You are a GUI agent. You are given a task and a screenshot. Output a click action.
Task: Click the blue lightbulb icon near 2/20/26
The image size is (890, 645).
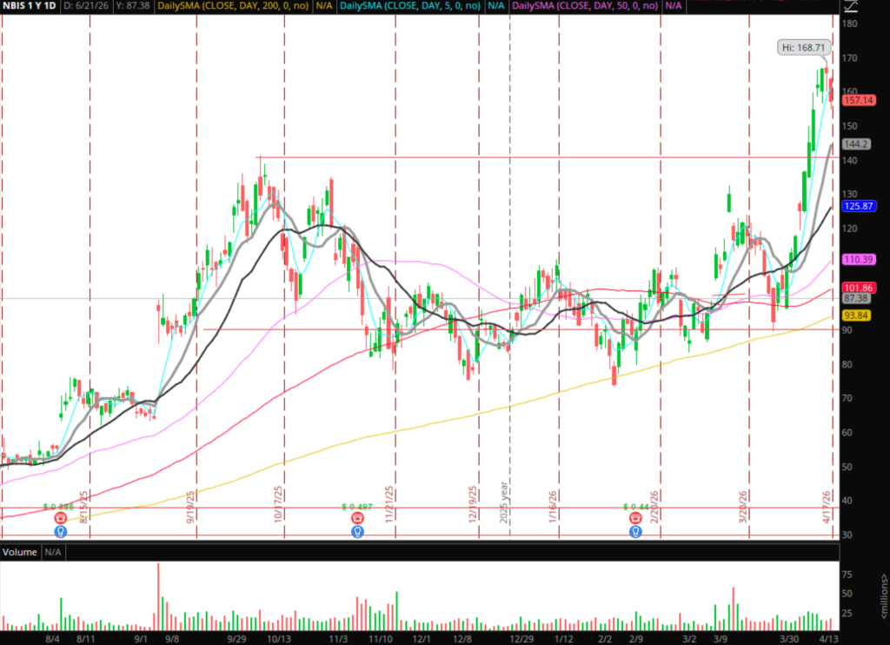635,530
